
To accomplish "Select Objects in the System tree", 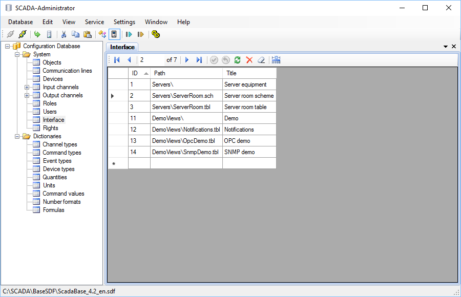I will [x=52, y=62].
